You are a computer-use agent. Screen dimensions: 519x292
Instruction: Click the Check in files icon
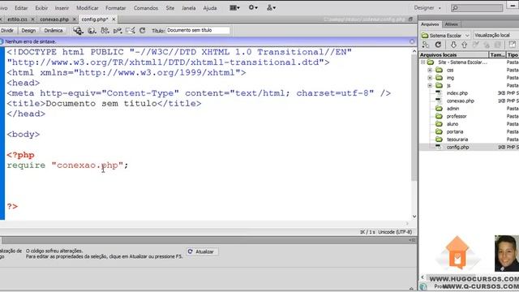(487, 45)
